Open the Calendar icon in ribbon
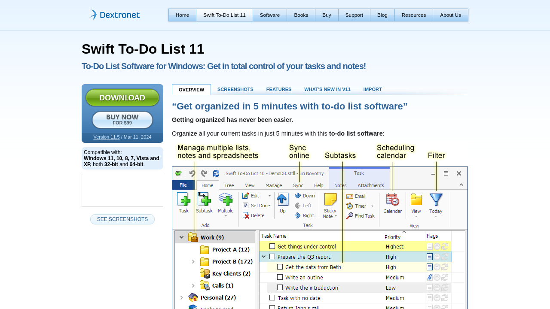 tap(392, 200)
